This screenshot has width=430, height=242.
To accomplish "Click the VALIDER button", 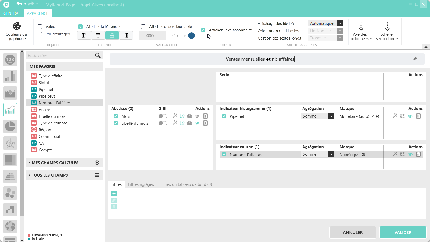I will [403, 232].
